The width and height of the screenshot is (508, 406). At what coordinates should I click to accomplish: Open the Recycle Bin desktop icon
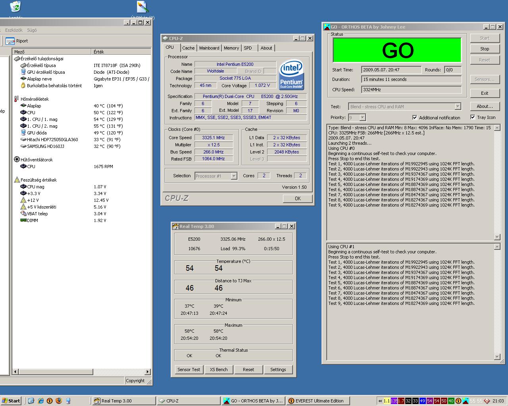point(15,7)
